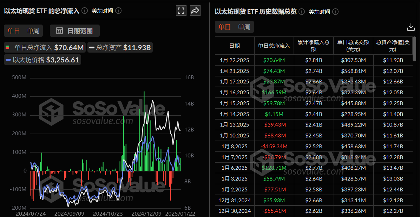Screen dimensions: 420x217
Task: Select 单周 tab in chart panel
Action: (x=33, y=31)
